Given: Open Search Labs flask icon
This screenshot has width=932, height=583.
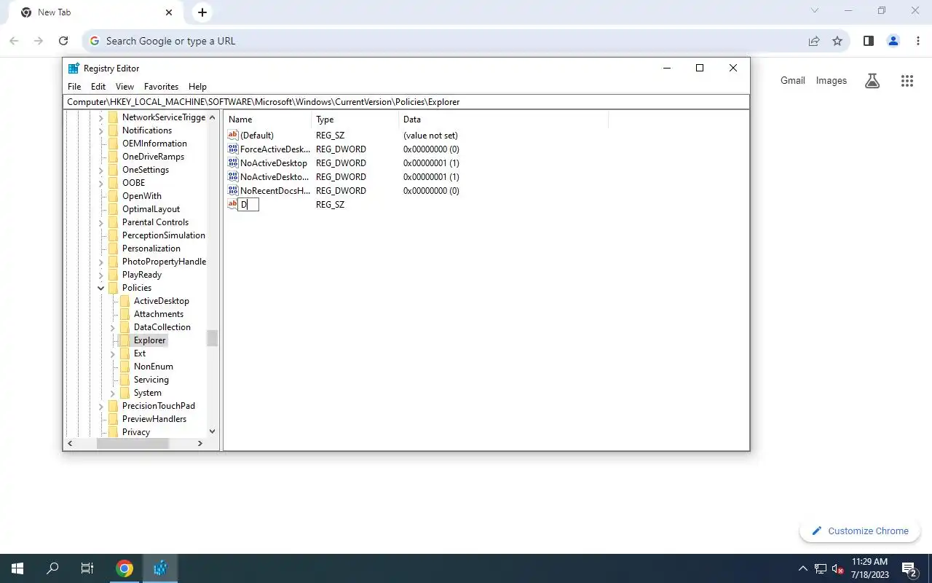Looking at the screenshot, I should [872, 81].
